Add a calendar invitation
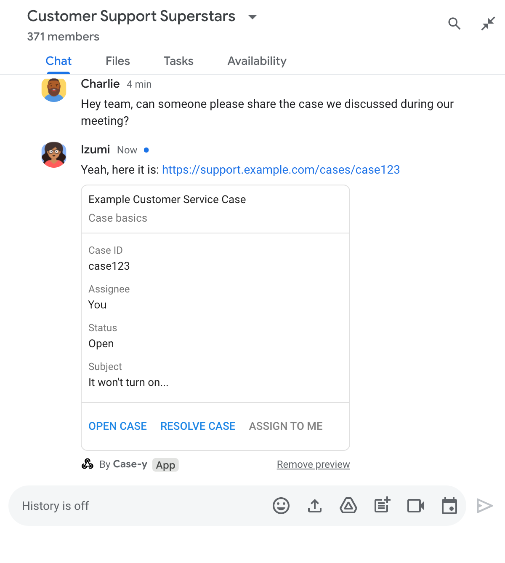505x563 pixels. pyautogui.click(x=449, y=506)
